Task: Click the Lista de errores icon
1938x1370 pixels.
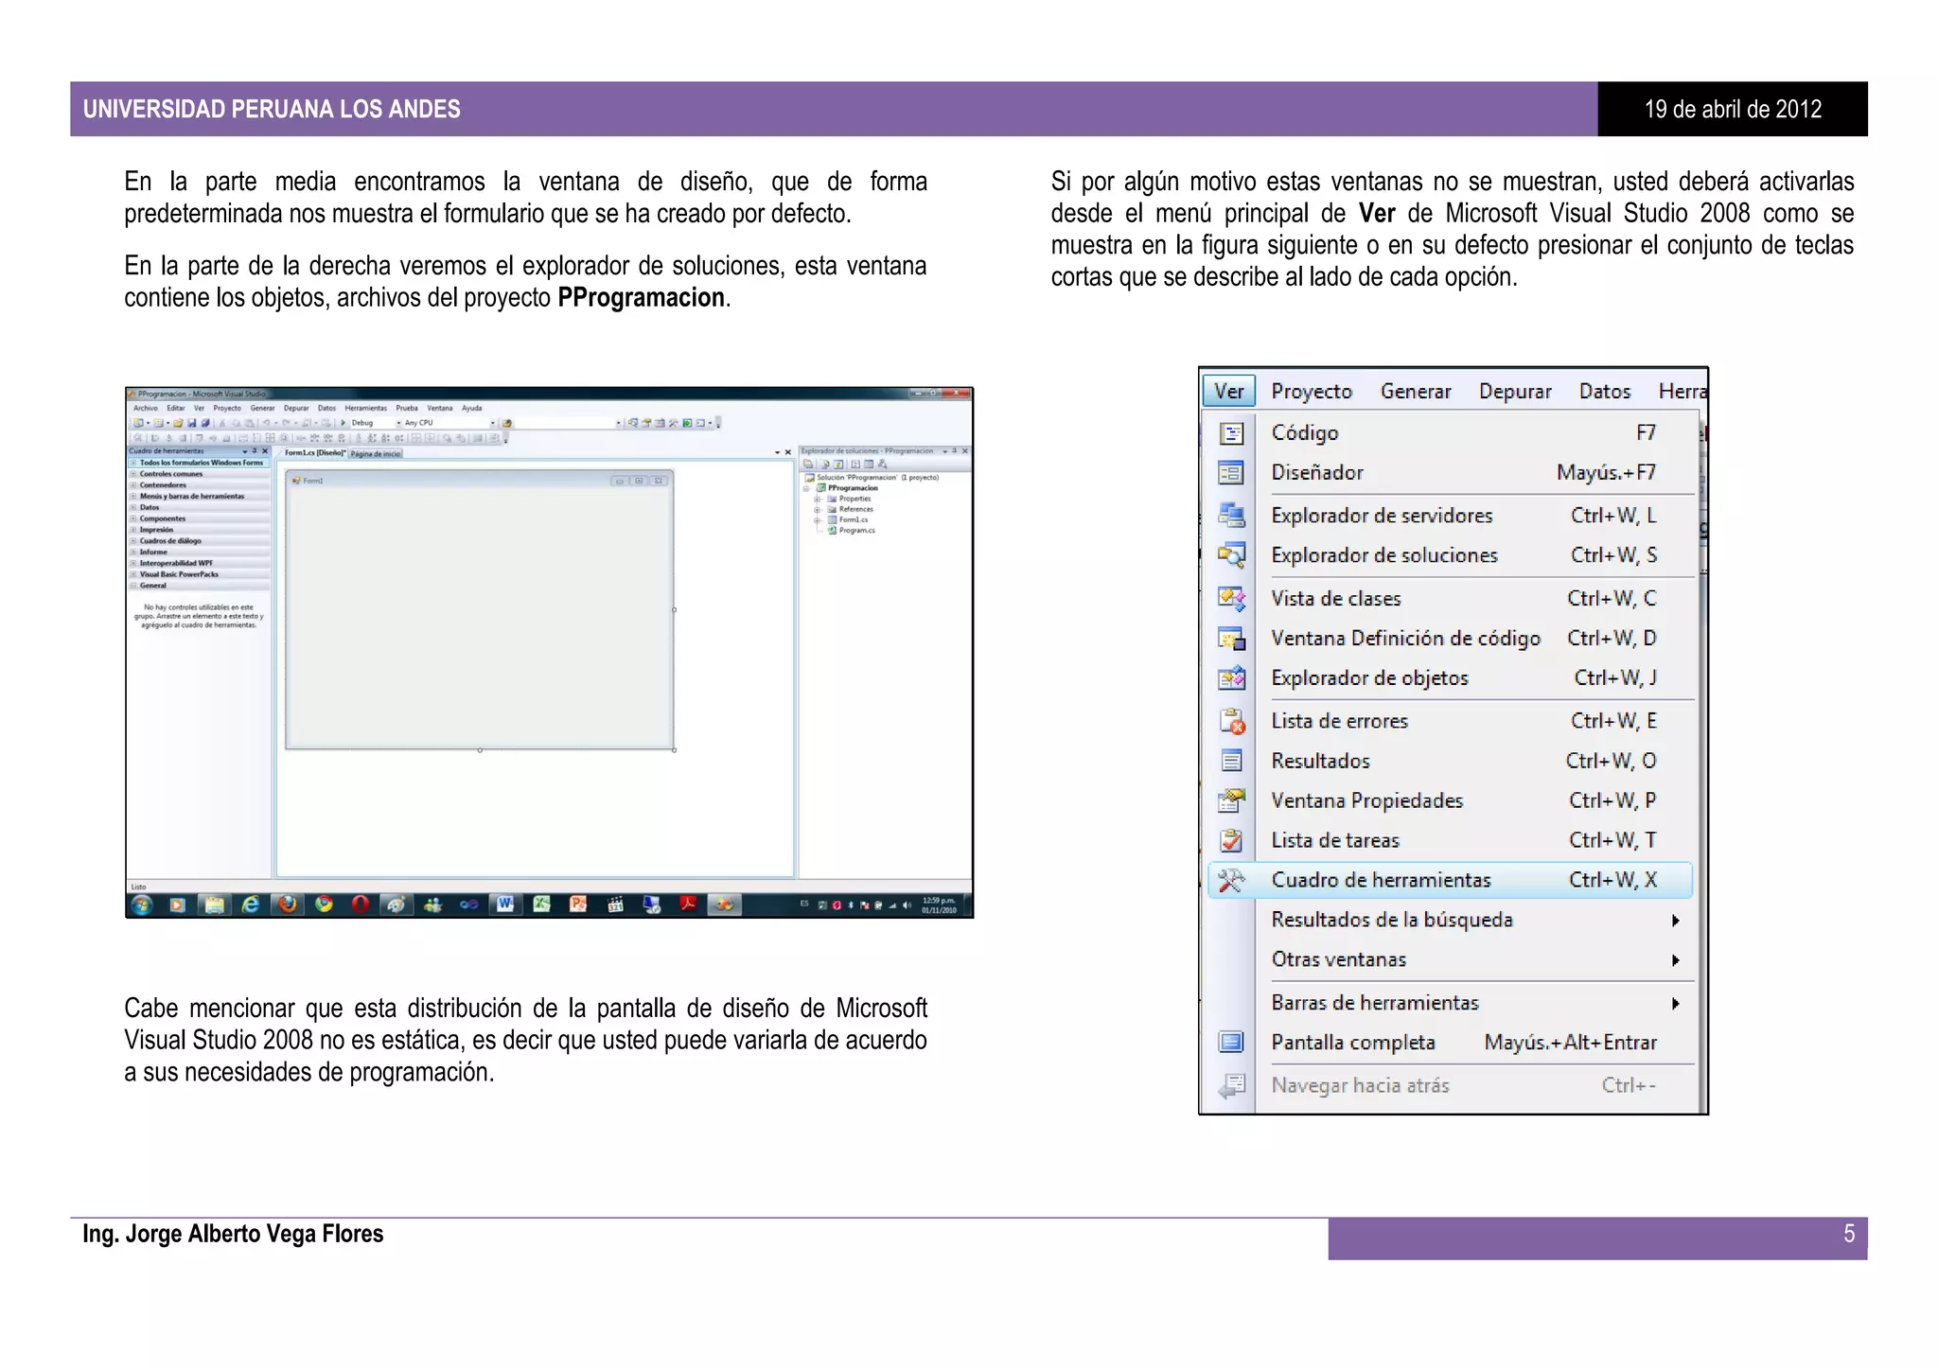Action: 1231,721
